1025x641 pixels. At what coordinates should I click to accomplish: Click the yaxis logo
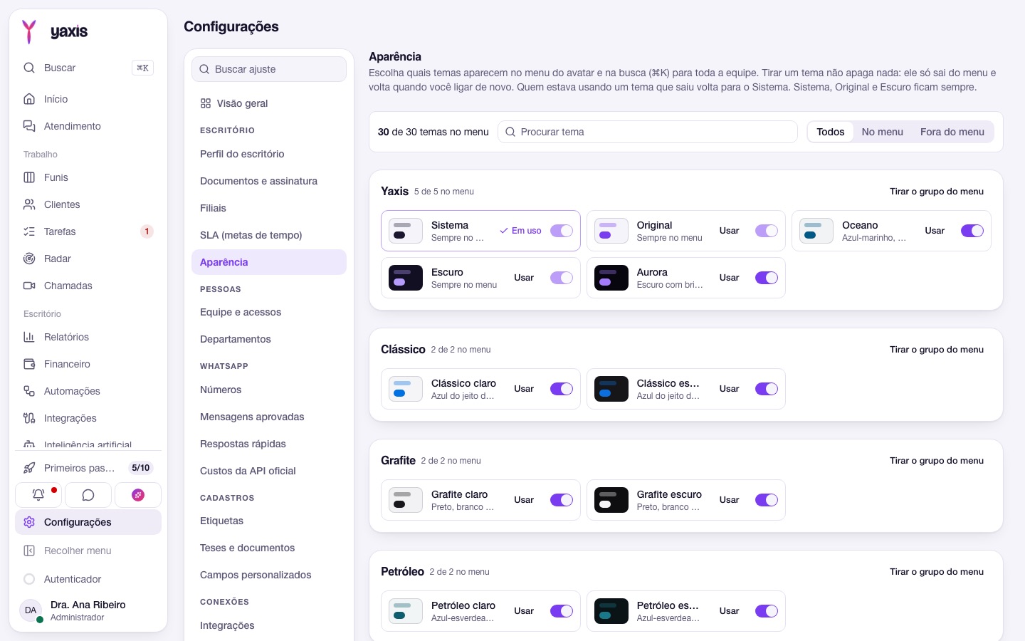point(55,31)
